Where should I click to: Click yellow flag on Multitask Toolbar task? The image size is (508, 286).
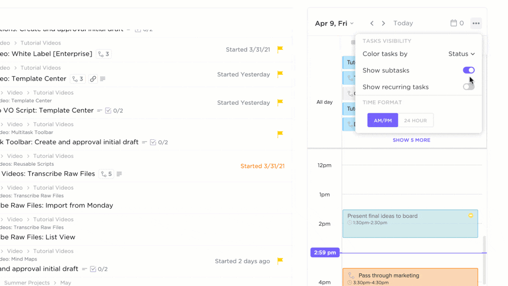[280, 135]
